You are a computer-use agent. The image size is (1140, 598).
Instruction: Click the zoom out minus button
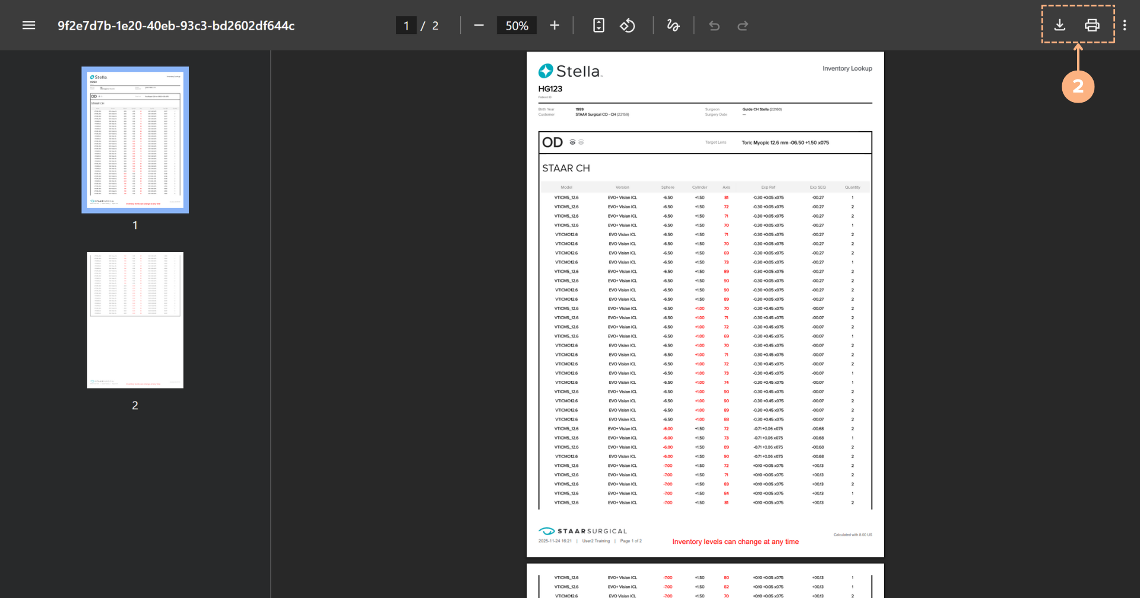tap(479, 26)
